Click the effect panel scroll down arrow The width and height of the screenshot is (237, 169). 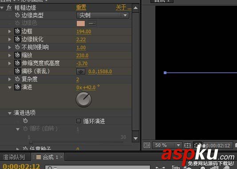[135, 138]
